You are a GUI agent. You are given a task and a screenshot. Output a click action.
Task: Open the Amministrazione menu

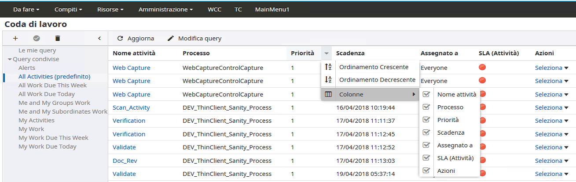pyautogui.click(x=165, y=9)
